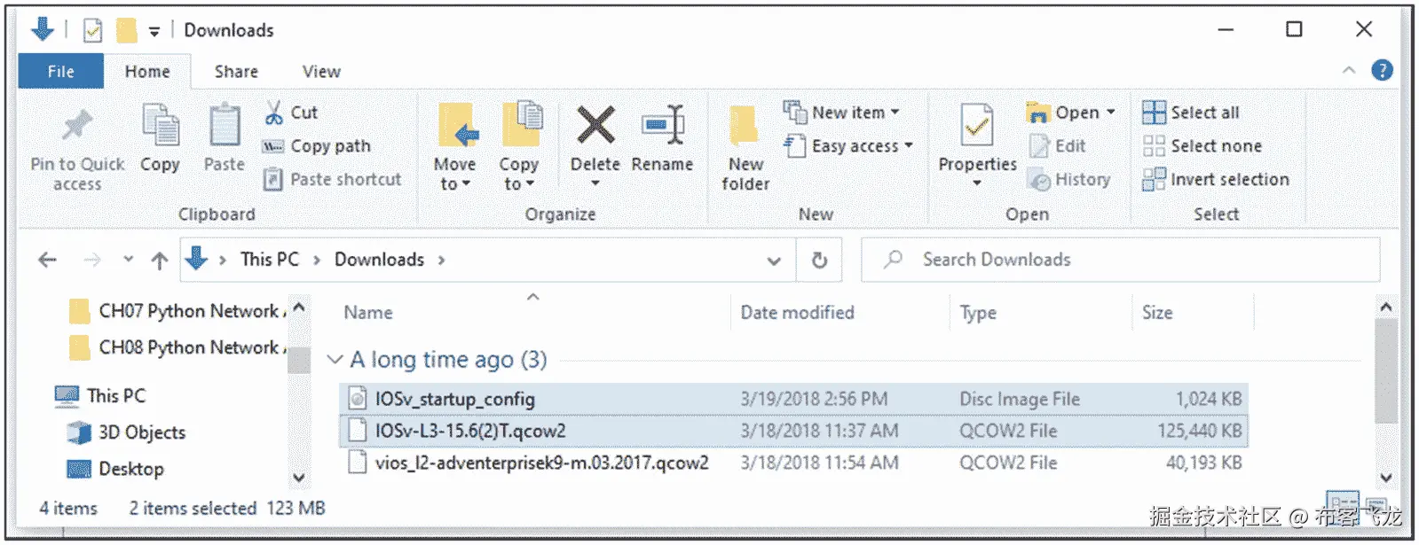The height and width of the screenshot is (545, 1419).
Task: Click Invert selection
Action: pyautogui.click(x=1216, y=180)
